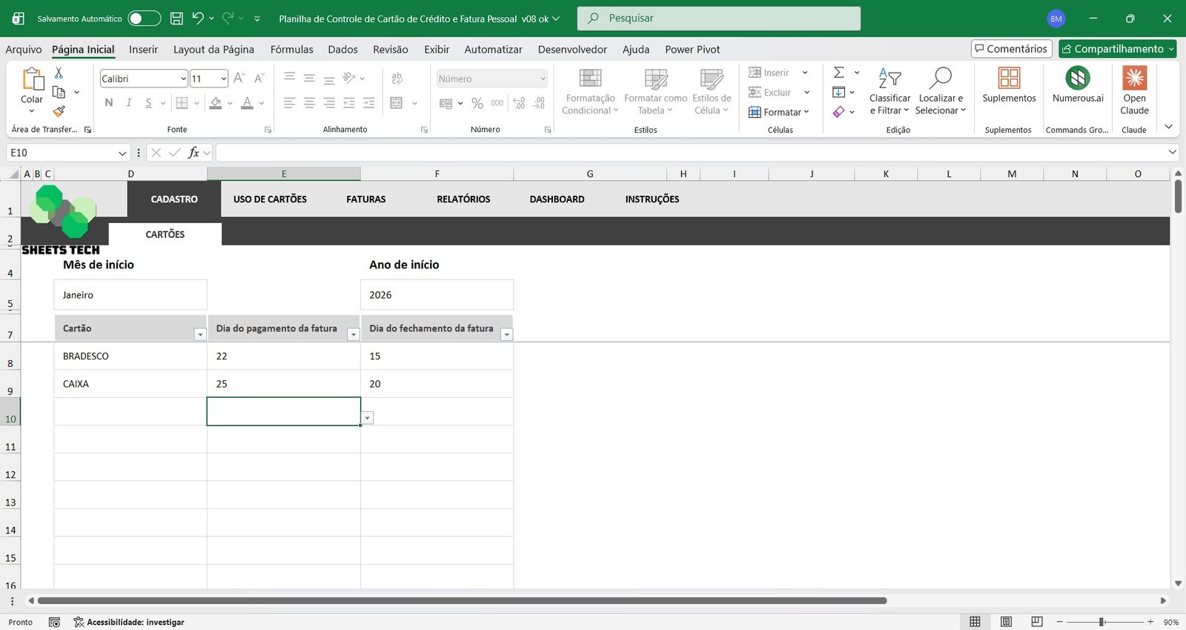Click the Compartilhamento button

1113,49
